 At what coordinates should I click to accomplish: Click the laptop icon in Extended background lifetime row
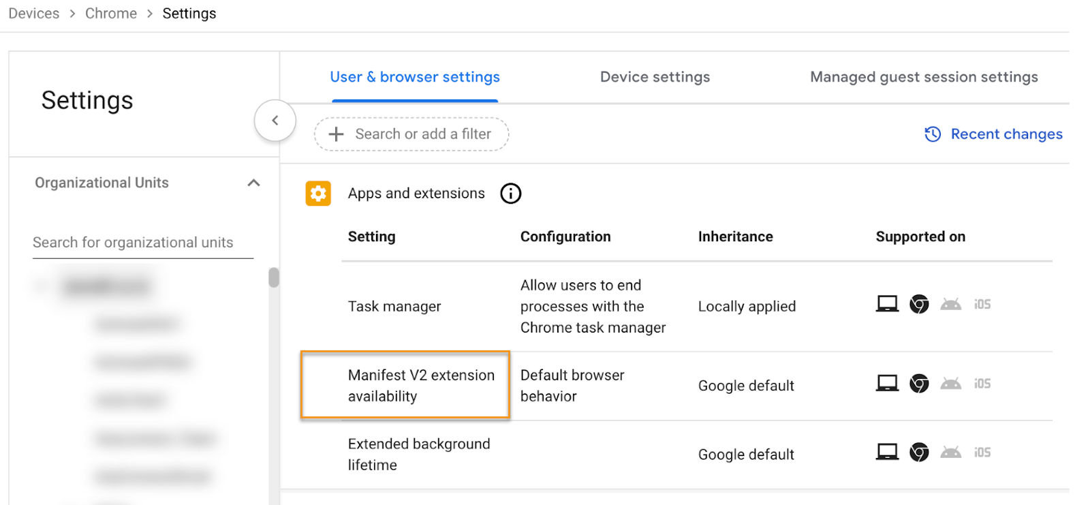pyautogui.click(x=887, y=452)
